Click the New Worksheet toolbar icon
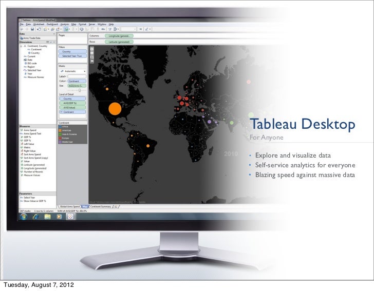Viewport: 374px width, 291px height. (45, 29)
